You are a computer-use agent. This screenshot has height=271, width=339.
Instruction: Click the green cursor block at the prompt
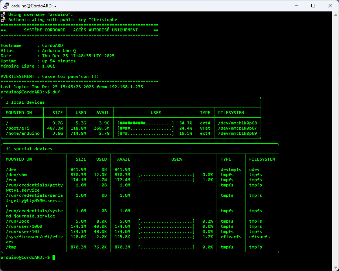tap(54, 257)
